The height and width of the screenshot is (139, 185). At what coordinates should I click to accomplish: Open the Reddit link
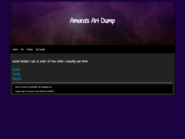(x=16, y=69)
